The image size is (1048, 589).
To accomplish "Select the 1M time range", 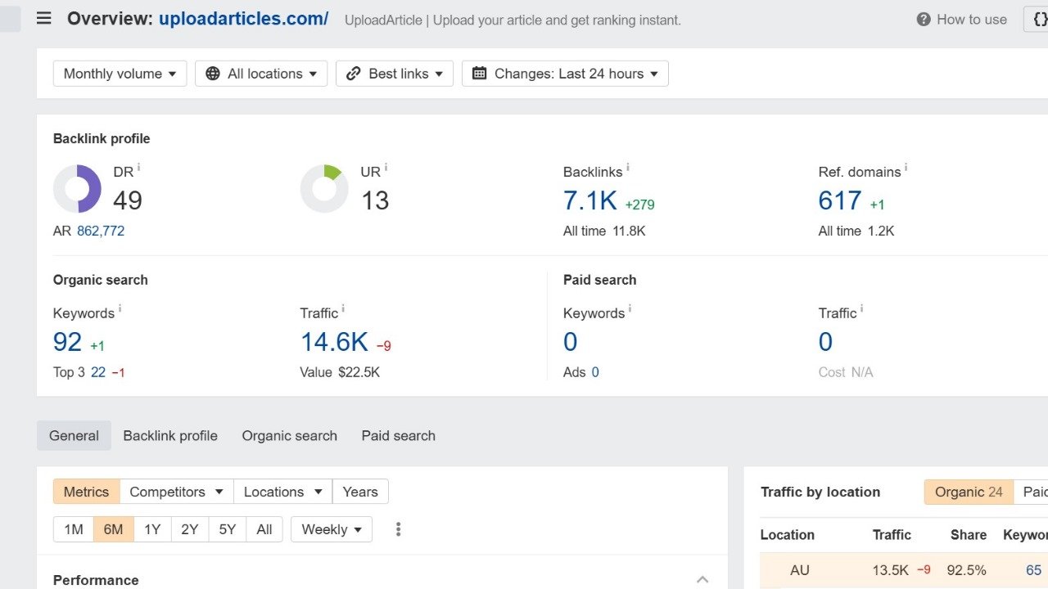I will [x=74, y=529].
